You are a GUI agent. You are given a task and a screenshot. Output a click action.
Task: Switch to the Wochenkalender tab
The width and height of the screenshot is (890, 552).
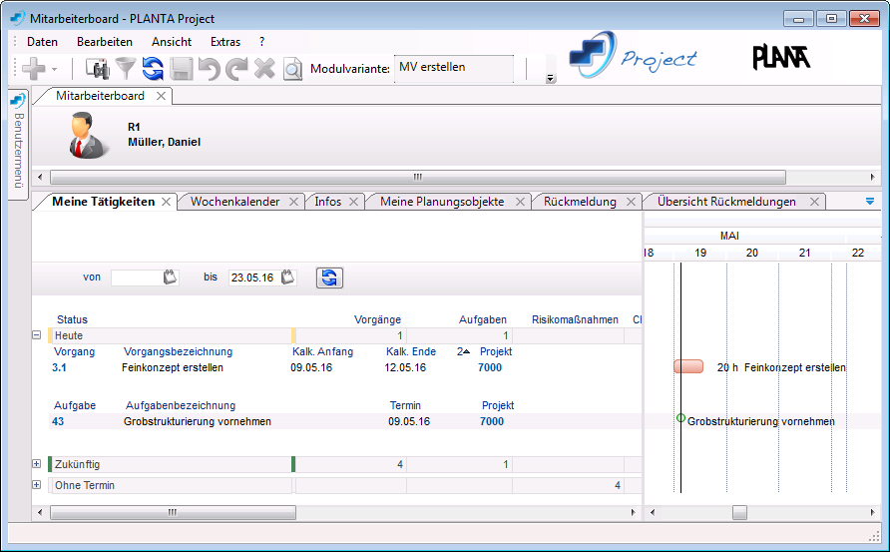235,202
